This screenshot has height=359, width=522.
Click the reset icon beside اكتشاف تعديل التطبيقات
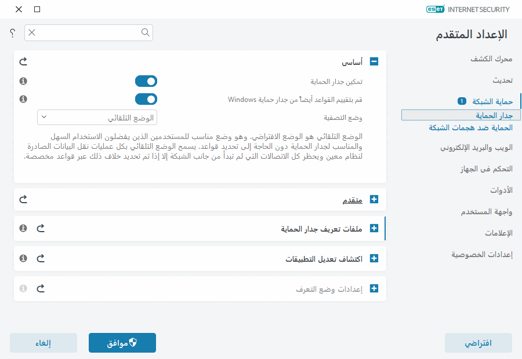point(39,258)
